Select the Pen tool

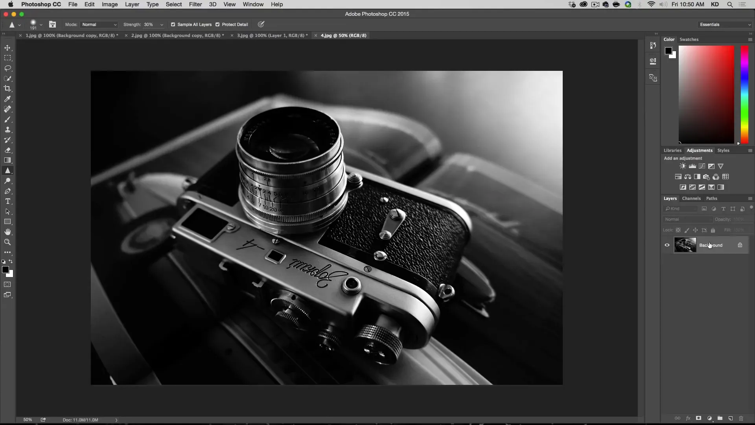pyautogui.click(x=7, y=191)
